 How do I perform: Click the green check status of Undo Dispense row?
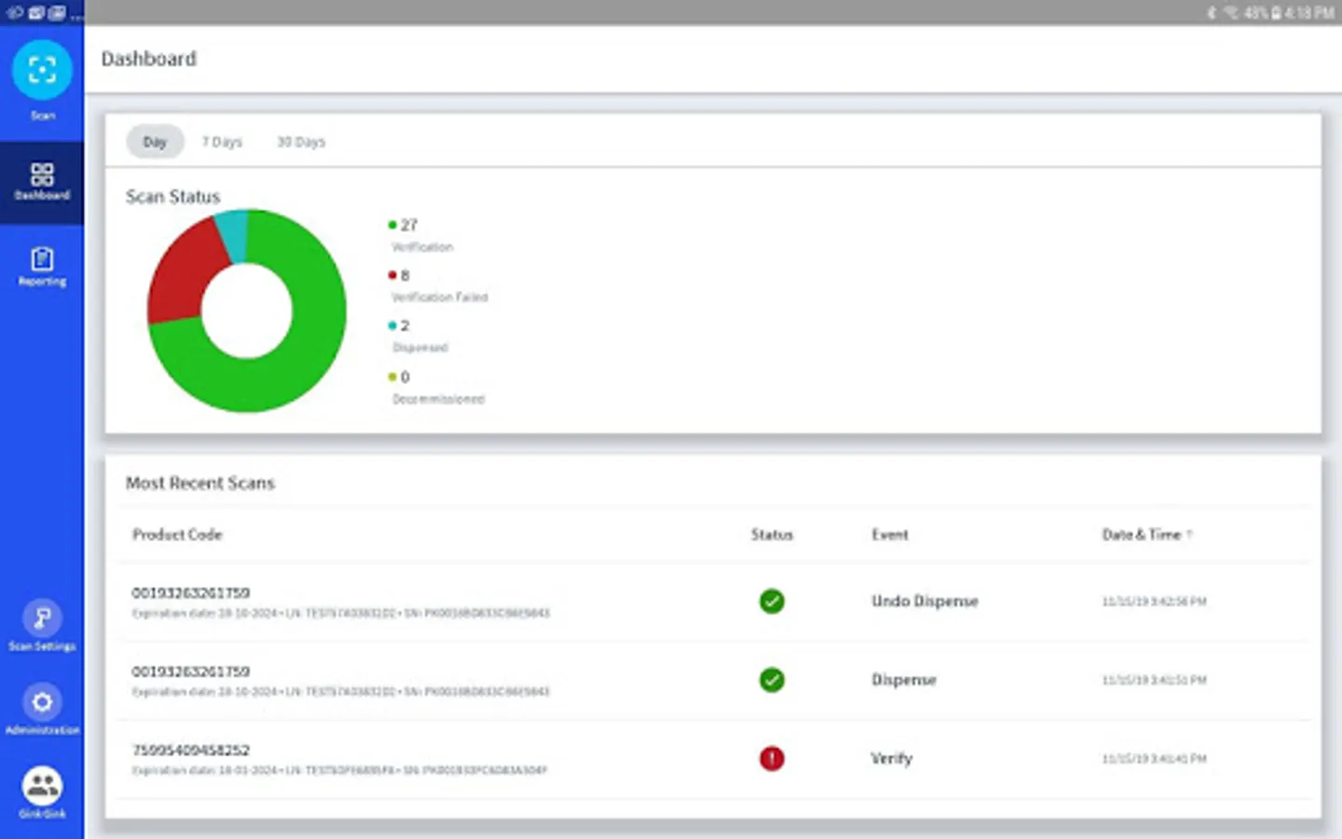772,601
